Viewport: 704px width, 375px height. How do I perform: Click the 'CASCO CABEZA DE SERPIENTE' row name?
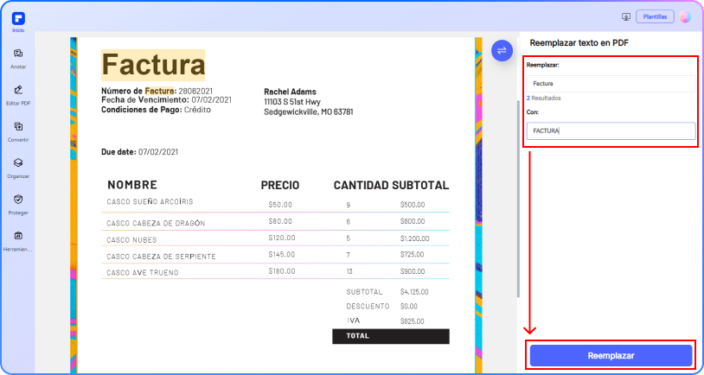click(161, 257)
